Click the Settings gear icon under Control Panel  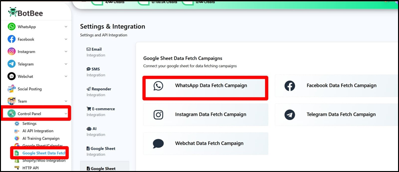click(17, 123)
